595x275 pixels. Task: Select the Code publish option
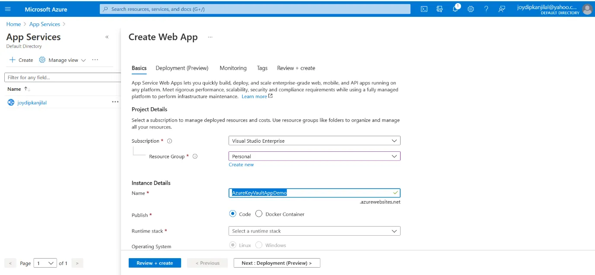(233, 214)
